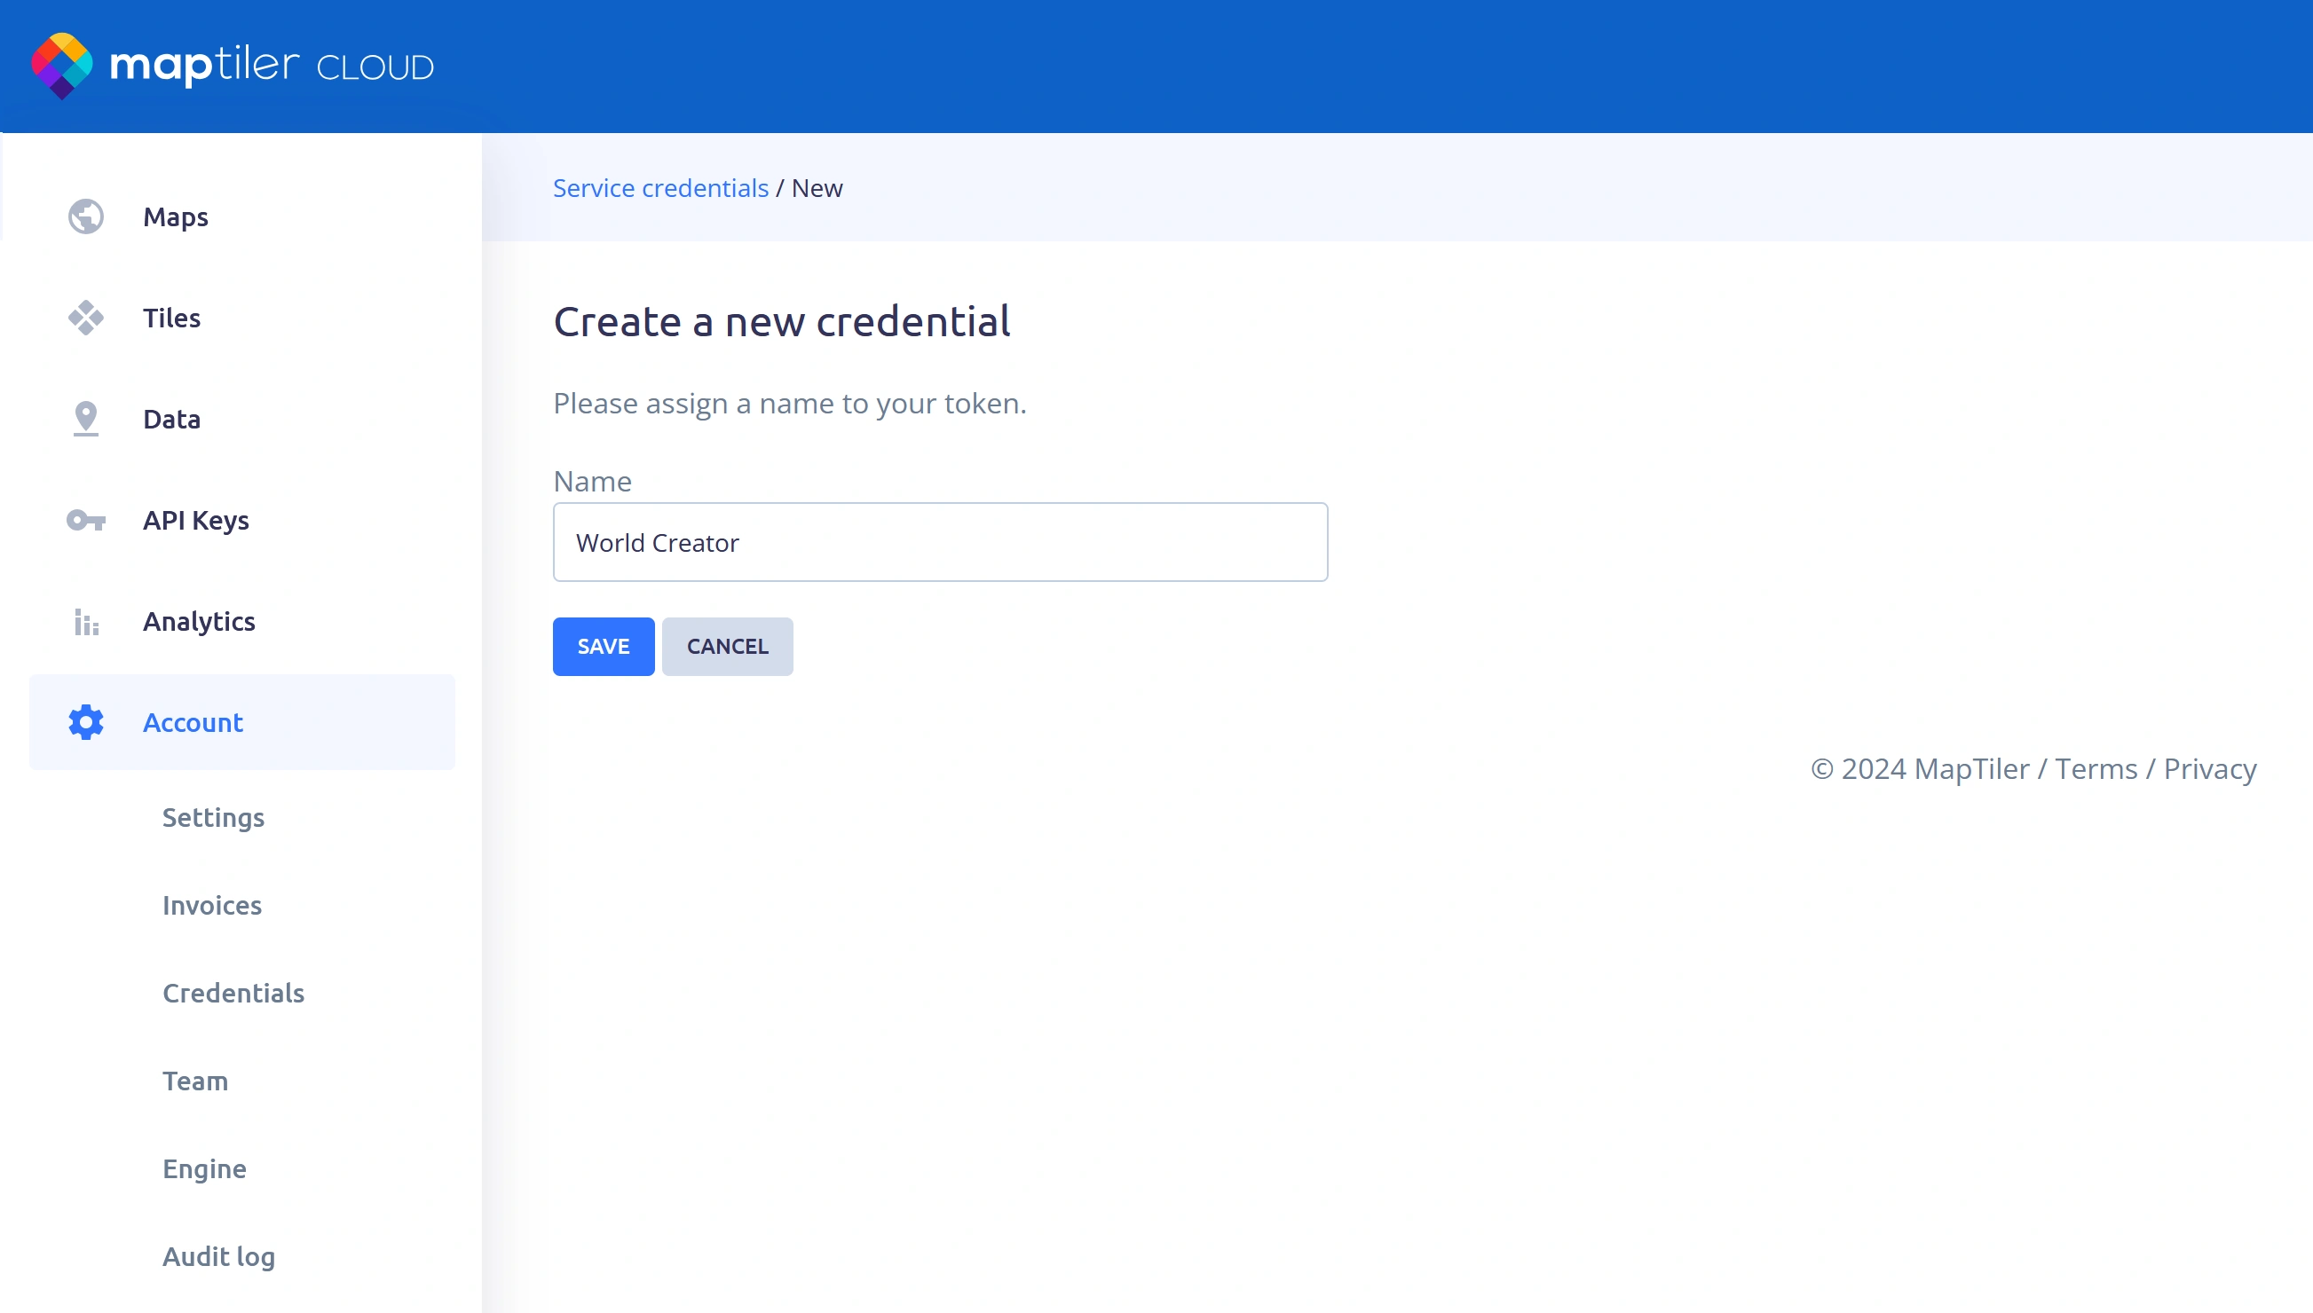Viewport: 2313px width, 1313px height.
Task: Click 'Please assign a name to your token.'
Action: click(789, 403)
